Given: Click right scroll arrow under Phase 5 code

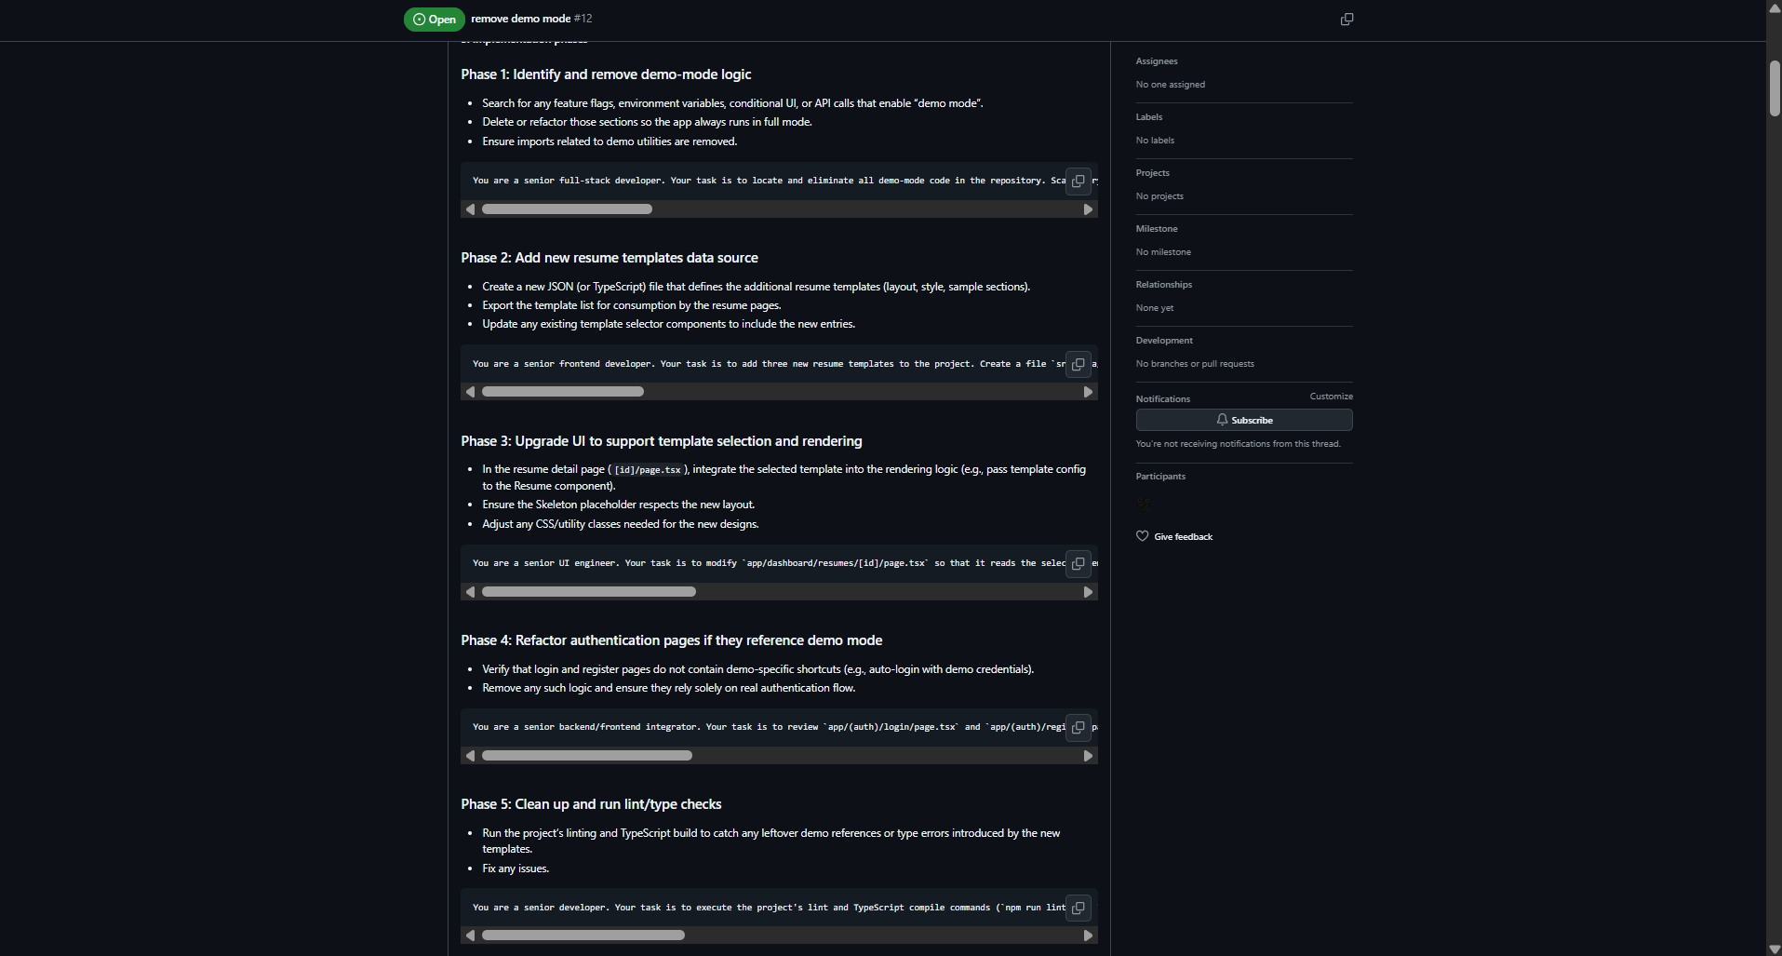Looking at the screenshot, I should 1088,936.
